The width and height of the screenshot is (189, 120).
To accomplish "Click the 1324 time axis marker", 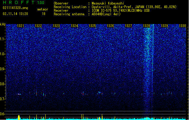I will pos(75,26).
